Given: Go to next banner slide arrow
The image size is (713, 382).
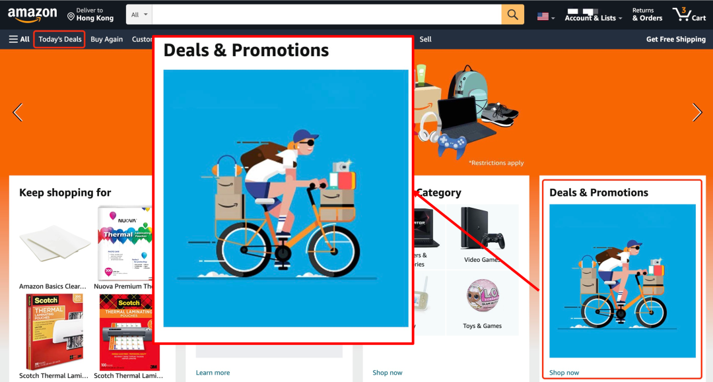Looking at the screenshot, I should [x=697, y=112].
